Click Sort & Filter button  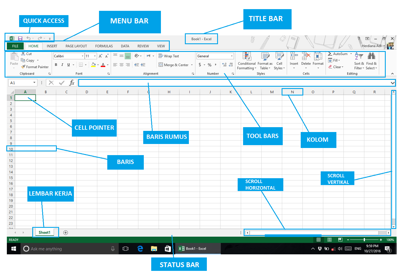click(x=359, y=61)
